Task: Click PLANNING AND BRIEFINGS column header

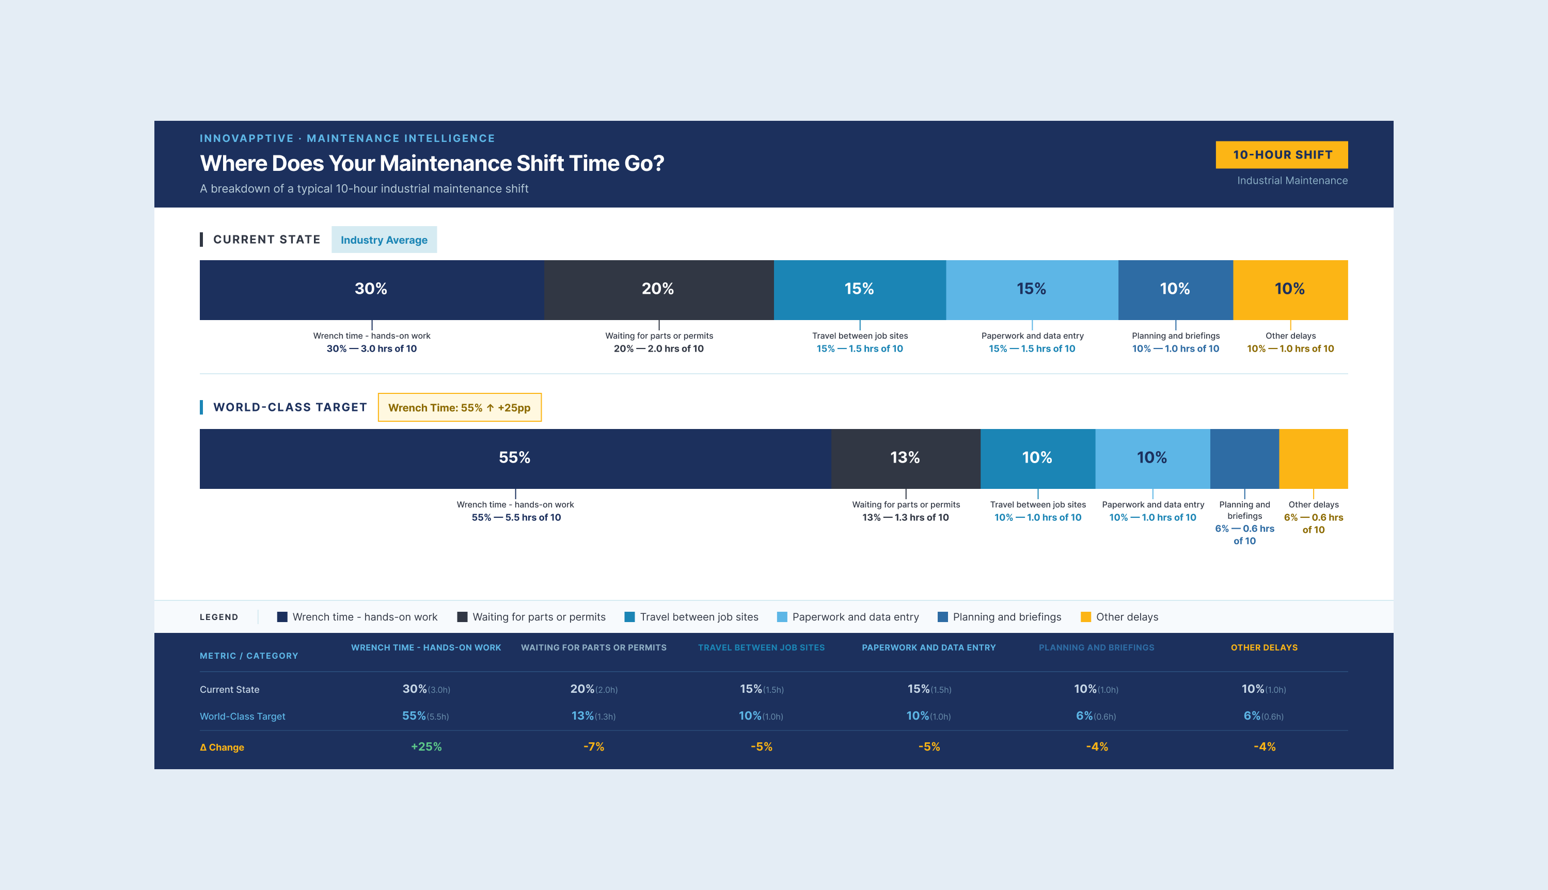Action: [1097, 647]
